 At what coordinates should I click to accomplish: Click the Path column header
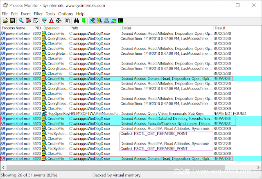click(x=95, y=28)
